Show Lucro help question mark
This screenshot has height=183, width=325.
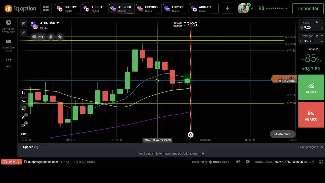(317, 49)
